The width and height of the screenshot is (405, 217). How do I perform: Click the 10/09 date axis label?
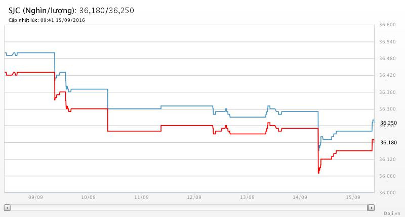pos(88,197)
